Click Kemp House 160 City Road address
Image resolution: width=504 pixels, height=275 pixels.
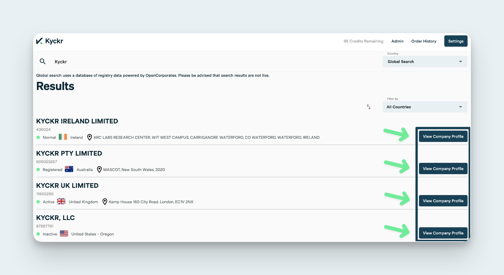click(x=151, y=202)
